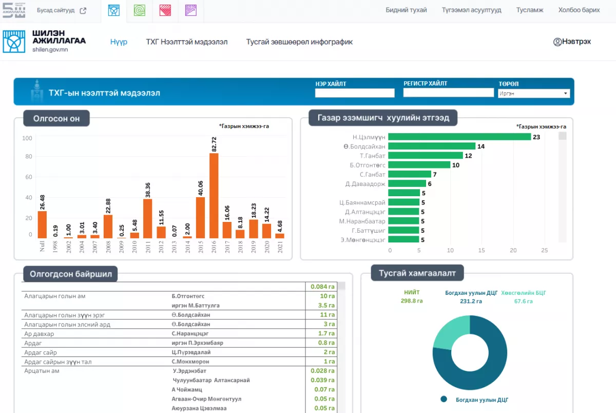Click Чулуунбаатар Алтансарнай in the table
616x413 pixels.
tap(211, 380)
